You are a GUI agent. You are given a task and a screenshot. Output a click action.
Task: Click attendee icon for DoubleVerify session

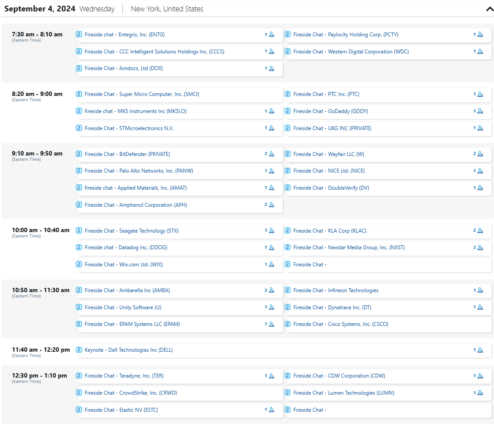480,188
